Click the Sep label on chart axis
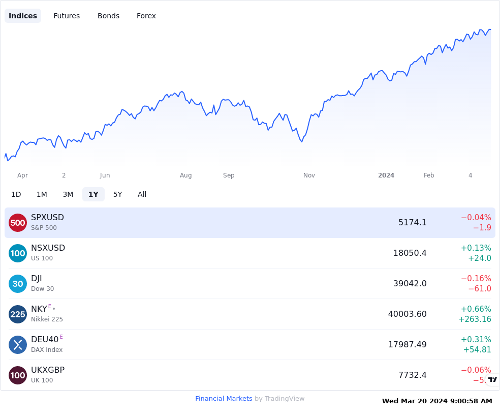The height and width of the screenshot is (417, 500). [x=229, y=175]
